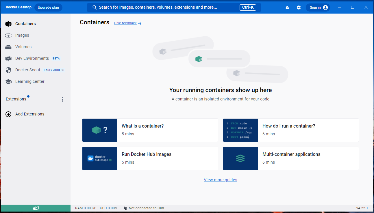
Task: Click the EARLY ACCESS badge
Action: 54,70
